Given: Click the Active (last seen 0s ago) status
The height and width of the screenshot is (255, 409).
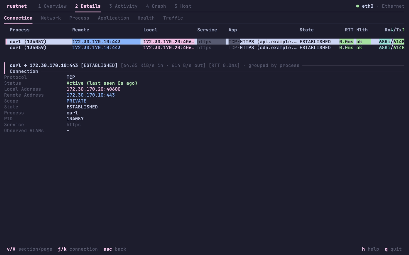Looking at the screenshot, I should [102, 83].
